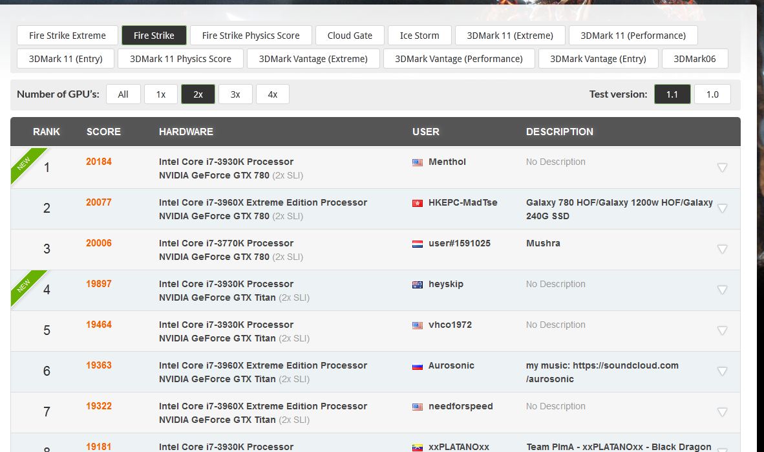Image resolution: width=764 pixels, height=452 pixels.
Task: Select 3DMark 11 (Extreme) tab
Action: (x=510, y=36)
